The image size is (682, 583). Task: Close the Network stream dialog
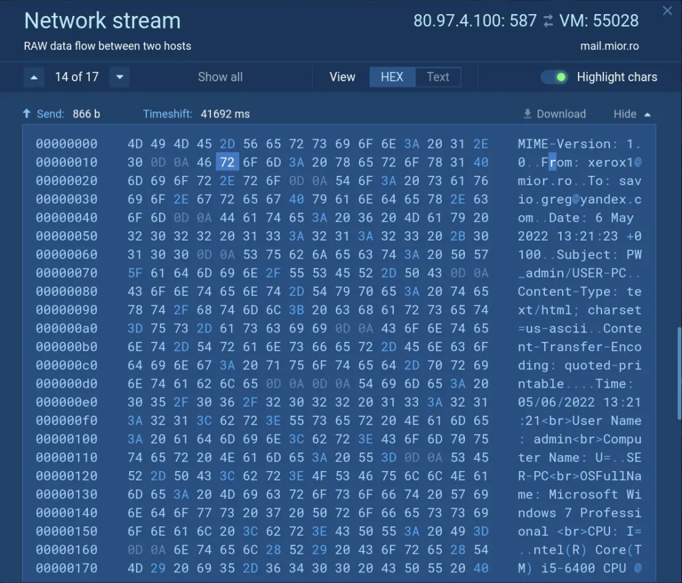[667, 11]
